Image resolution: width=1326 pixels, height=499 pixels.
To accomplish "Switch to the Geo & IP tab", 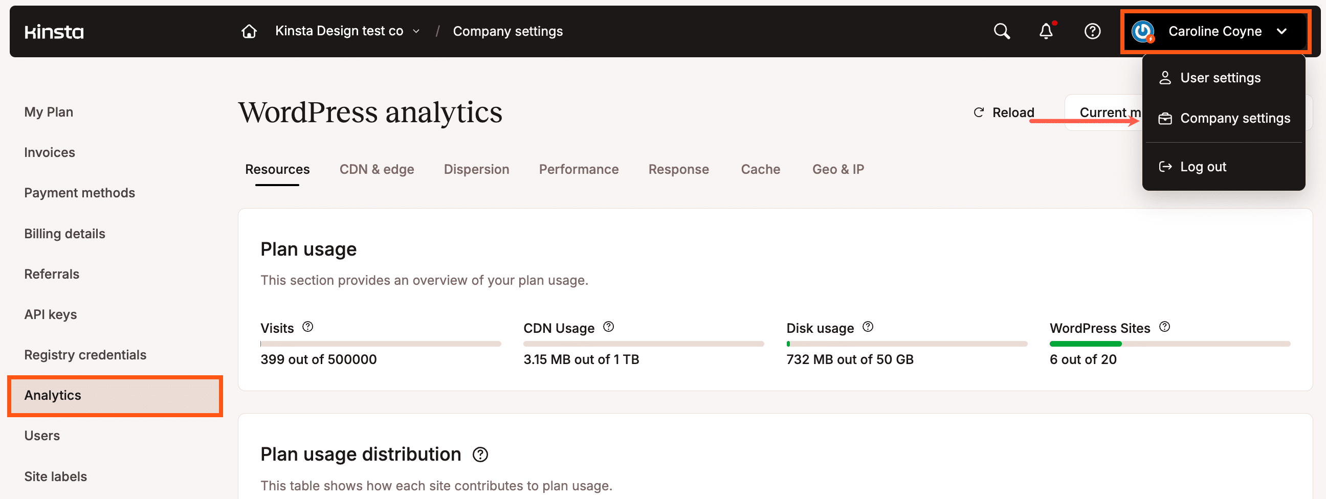I will [x=838, y=169].
